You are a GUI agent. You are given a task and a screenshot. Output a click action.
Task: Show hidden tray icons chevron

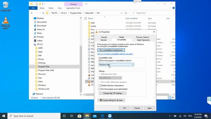tap(170, 116)
